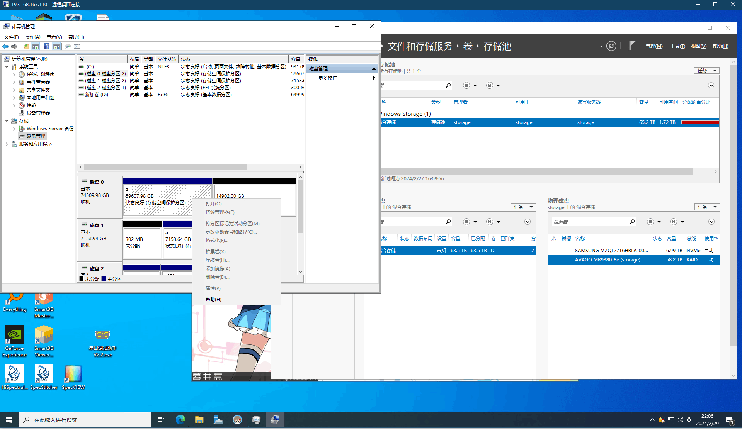This screenshot has height=429, width=742.
Task: Click the up one level folder icon
Action: pyautogui.click(x=26, y=46)
